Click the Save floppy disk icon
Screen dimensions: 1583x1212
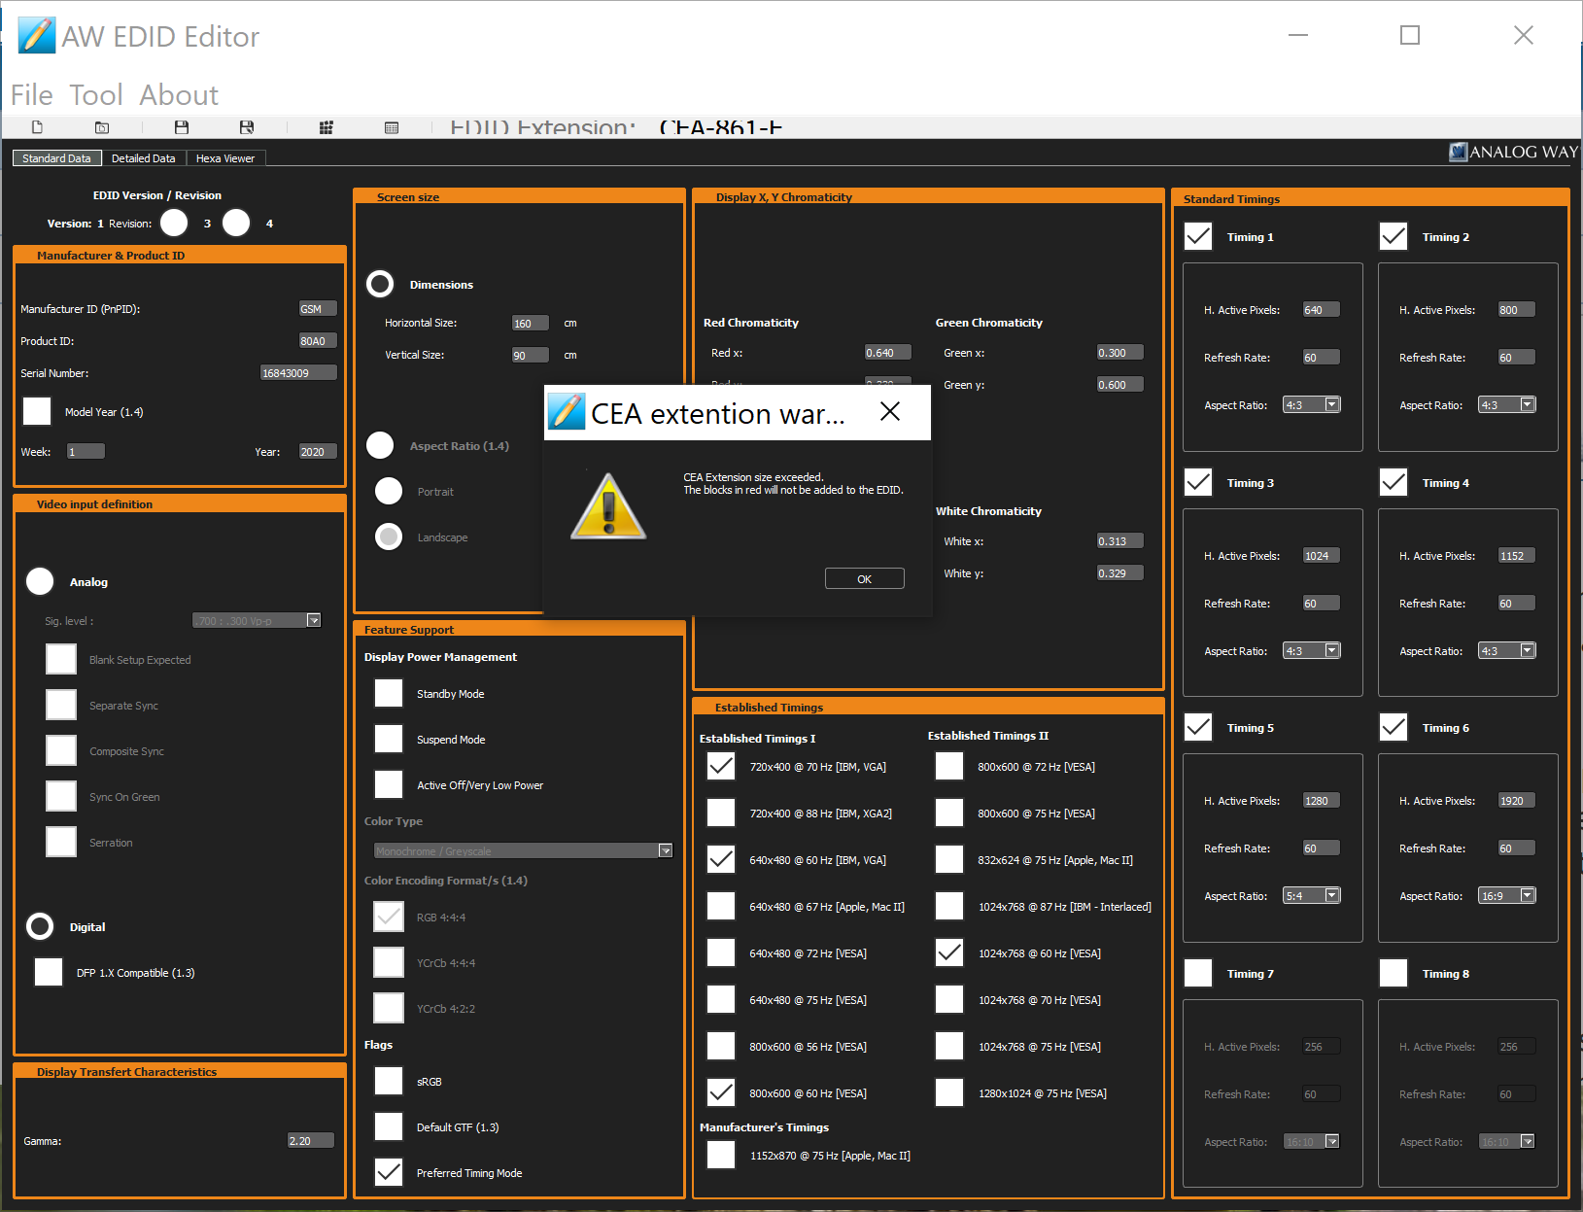click(x=182, y=127)
